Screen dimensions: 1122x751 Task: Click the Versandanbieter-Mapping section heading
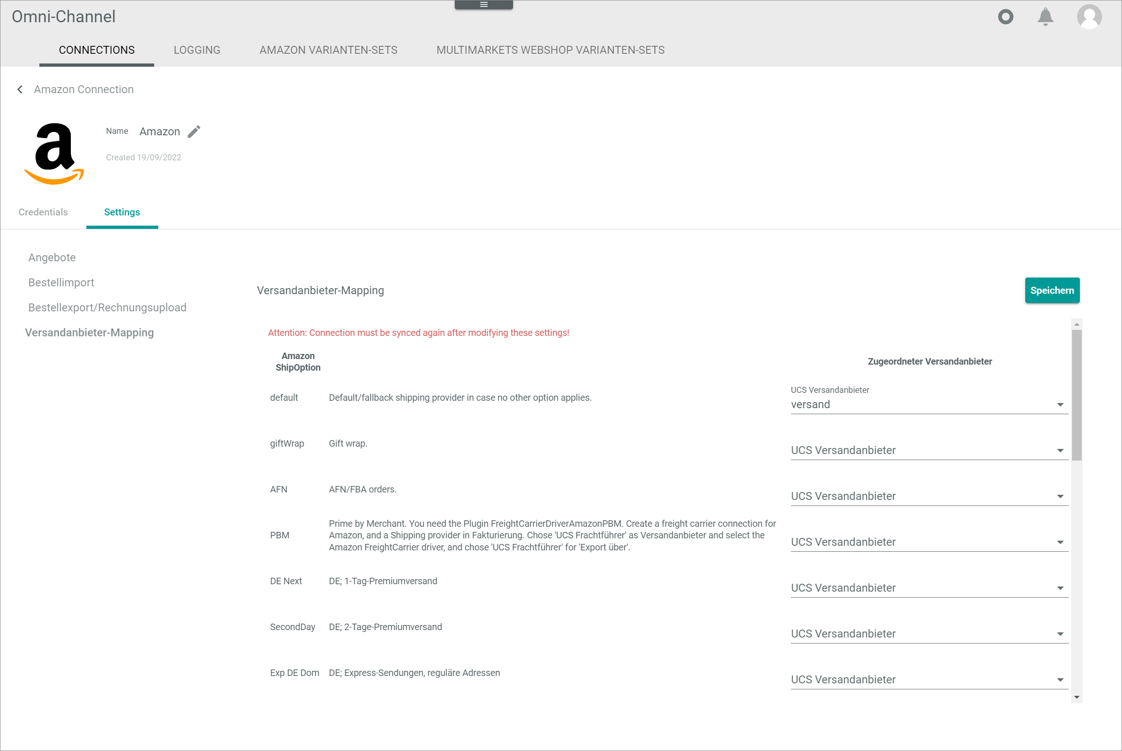pyautogui.click(x=320, y=291)
